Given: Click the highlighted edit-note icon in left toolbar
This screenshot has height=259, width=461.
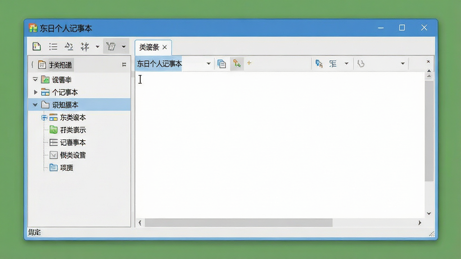Looking at the screenshot, I should click(111, 46).
